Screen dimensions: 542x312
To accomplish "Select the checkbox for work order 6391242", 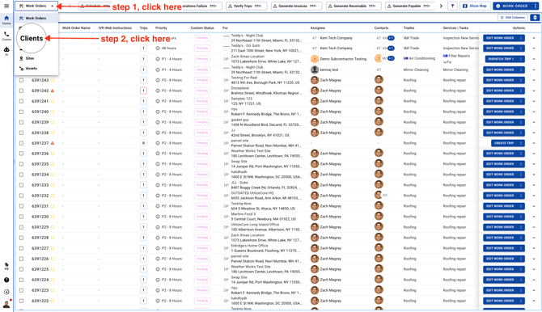I will 21,91.
